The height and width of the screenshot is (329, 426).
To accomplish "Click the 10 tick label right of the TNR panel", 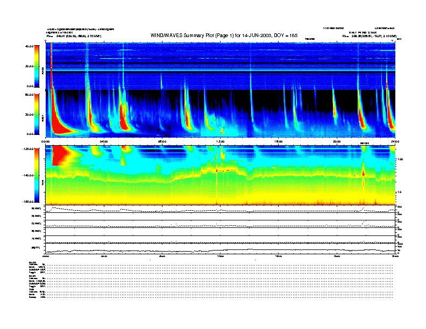I will 399,192.
